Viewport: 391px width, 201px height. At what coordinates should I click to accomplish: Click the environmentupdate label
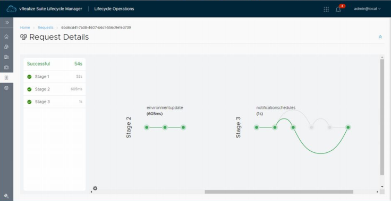click(x=165, y=108)
